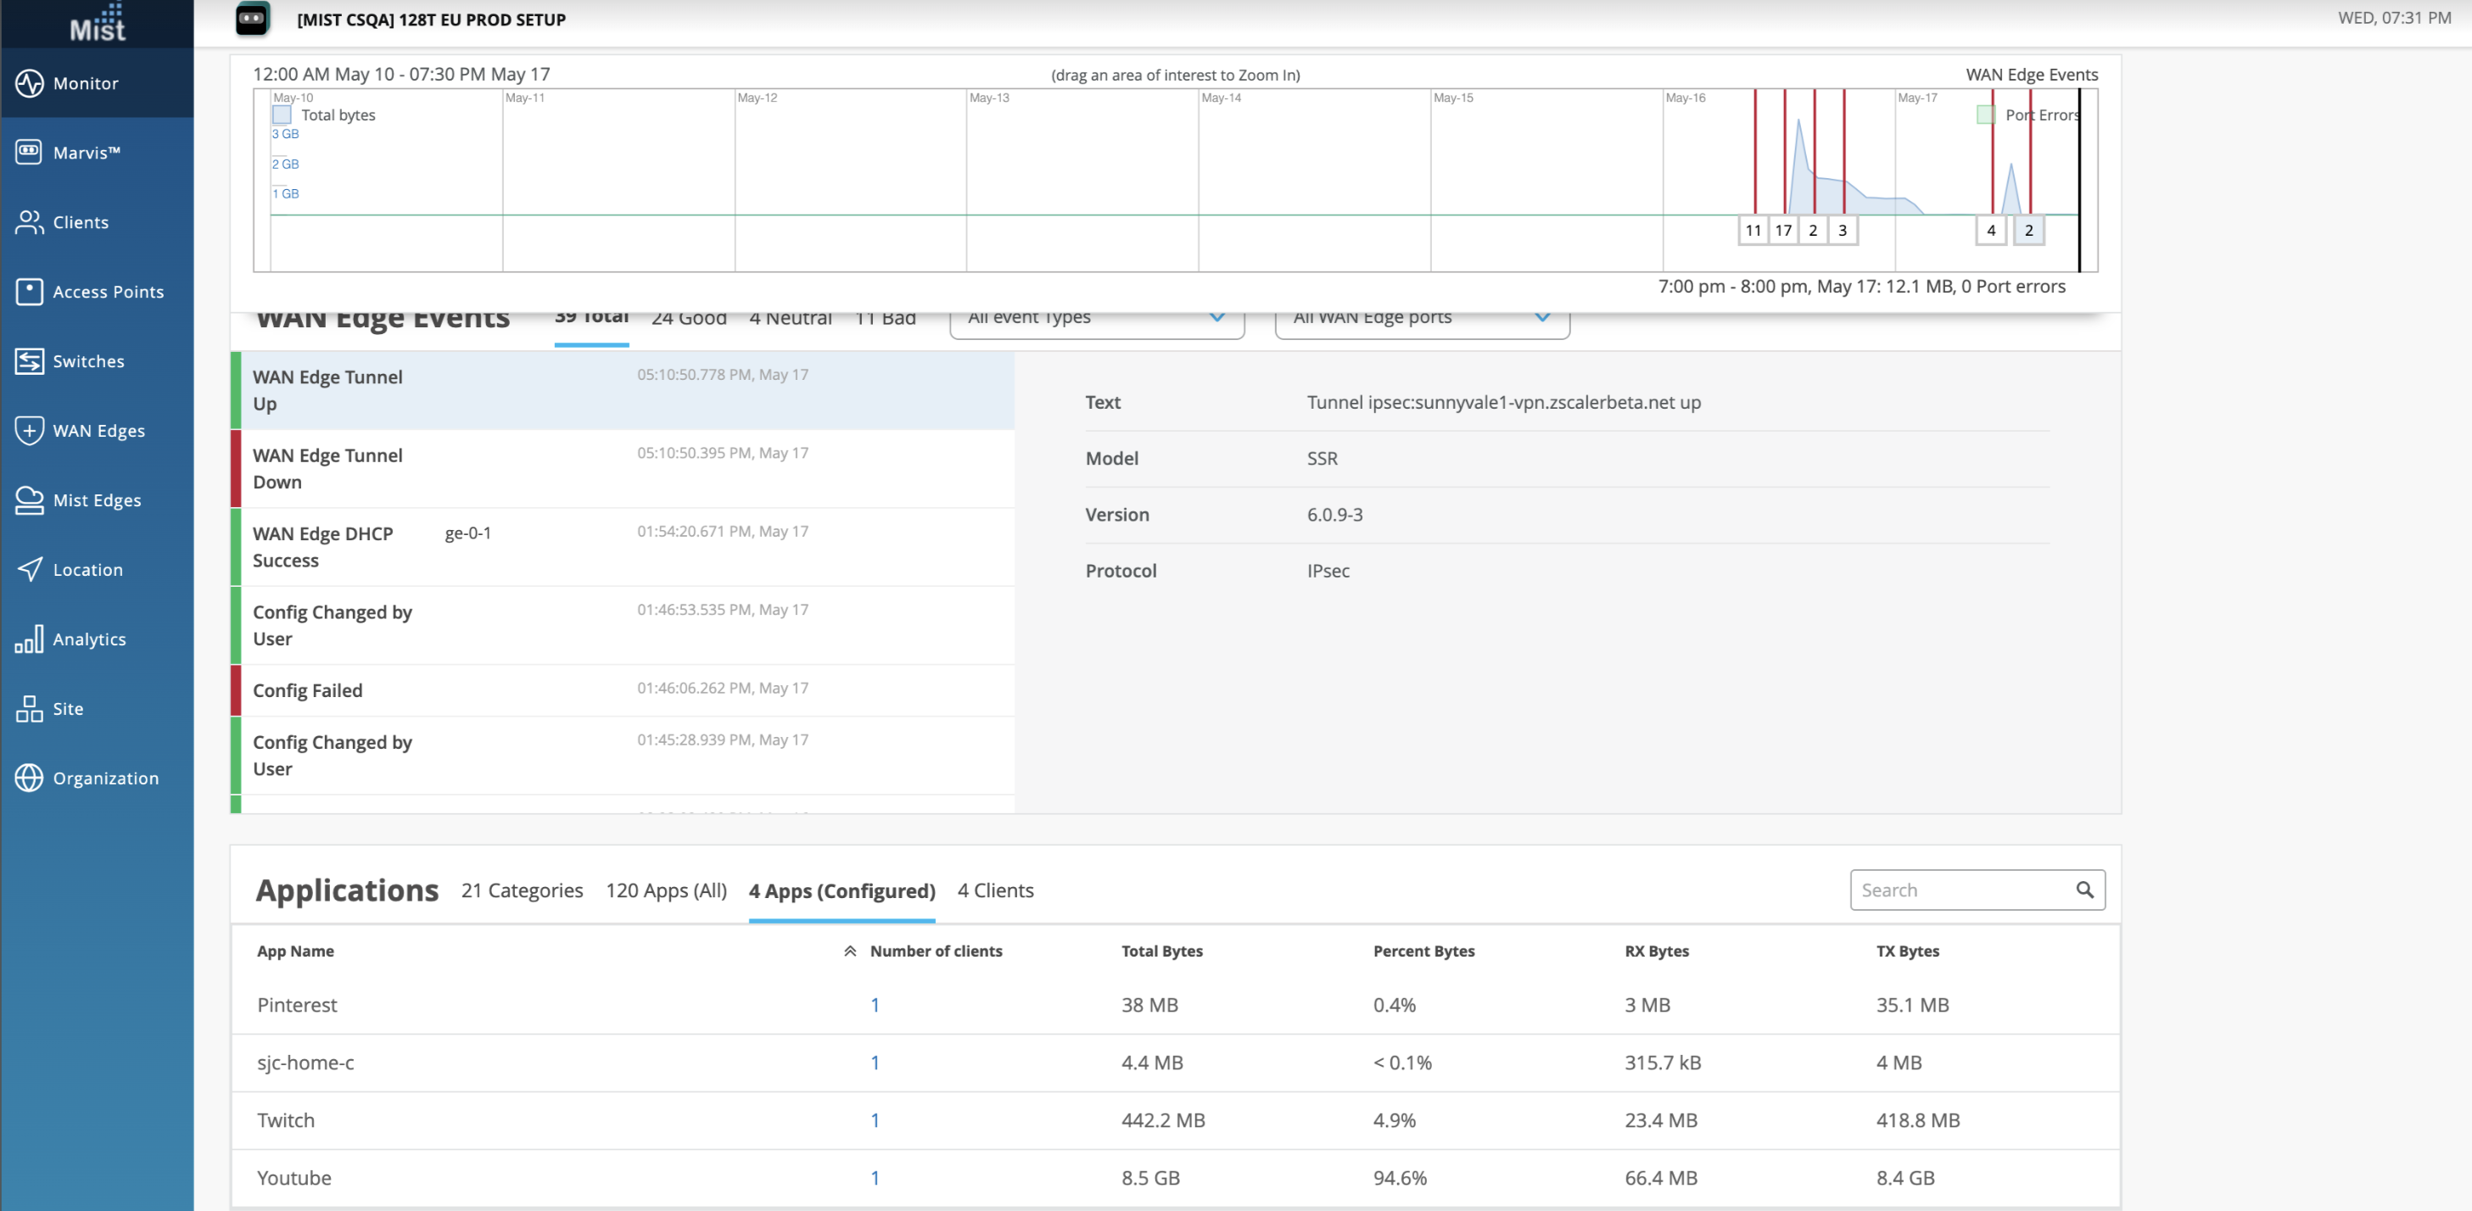Open the WAN Edges shield icon

point(29,431)
